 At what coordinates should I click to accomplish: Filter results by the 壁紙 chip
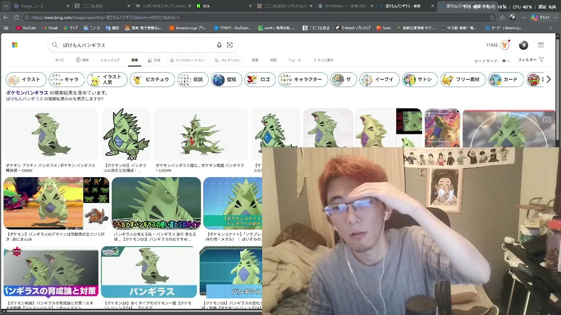[226, 80]
